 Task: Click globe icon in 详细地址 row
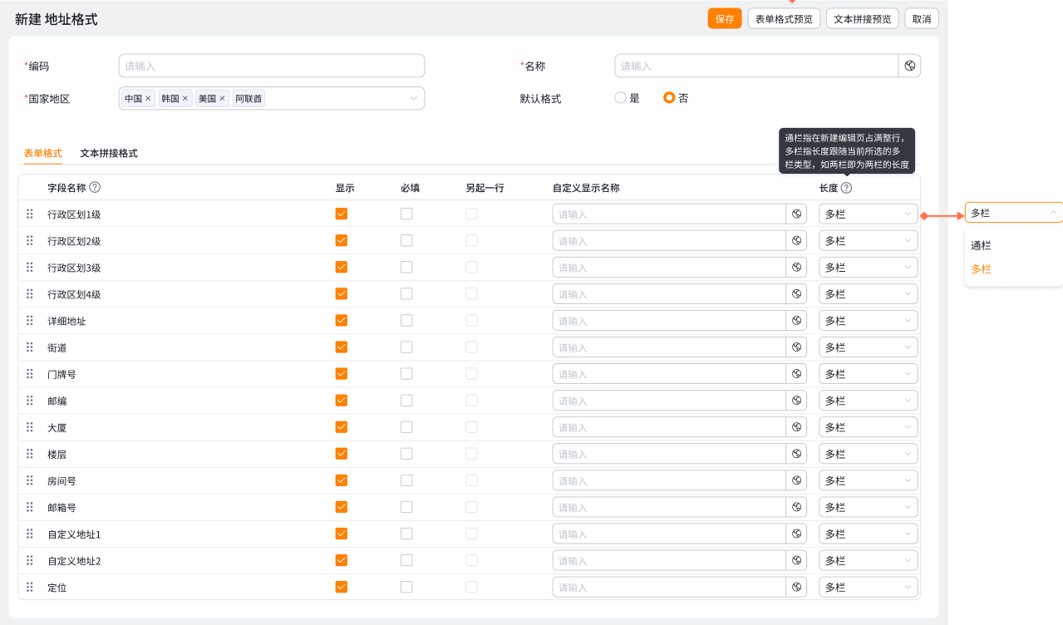(796, 321)
